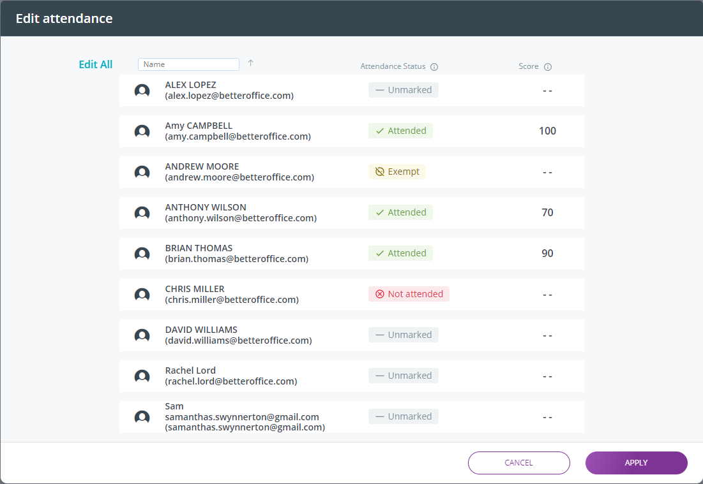Click the sort arrow next to Name field
Viewport: 703px width, 484px height.
pos(250,63)
